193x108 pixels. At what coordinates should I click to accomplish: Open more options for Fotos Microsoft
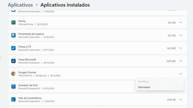(x=181, y=61)
